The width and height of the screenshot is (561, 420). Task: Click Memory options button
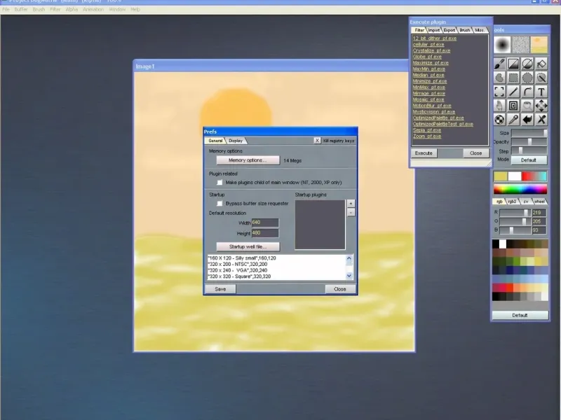[248, 160]
